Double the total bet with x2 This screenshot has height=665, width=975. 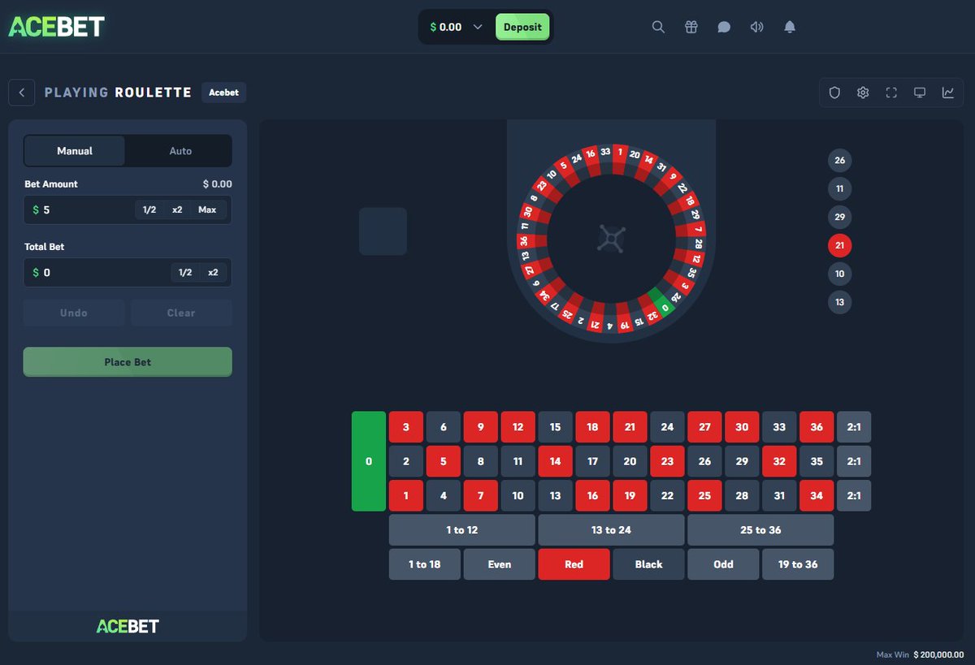coord(213,272)
